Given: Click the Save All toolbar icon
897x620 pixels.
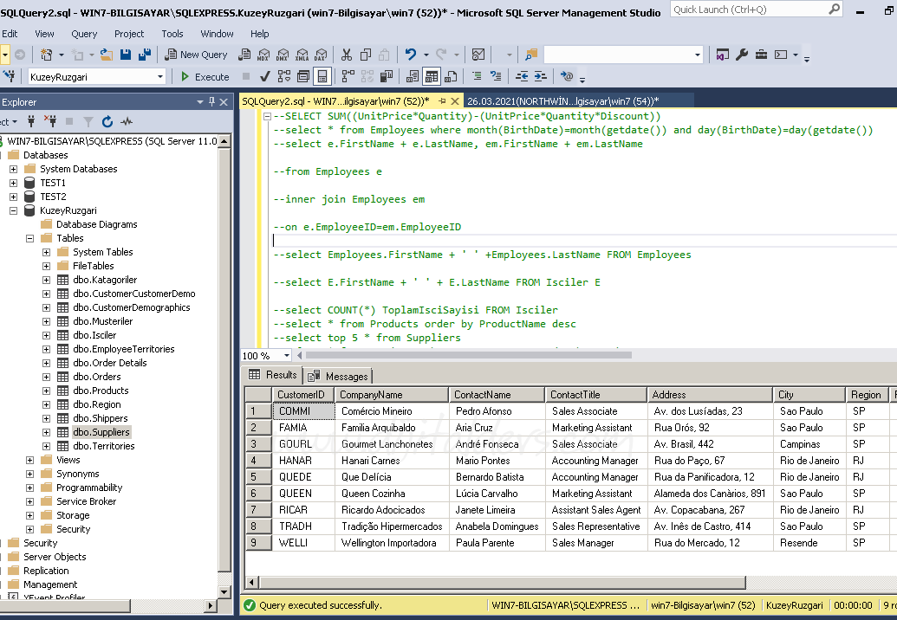Looking at the screenshot, I should click(143, 55).
